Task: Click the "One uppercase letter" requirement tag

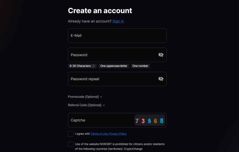Action: pos(114,66)
